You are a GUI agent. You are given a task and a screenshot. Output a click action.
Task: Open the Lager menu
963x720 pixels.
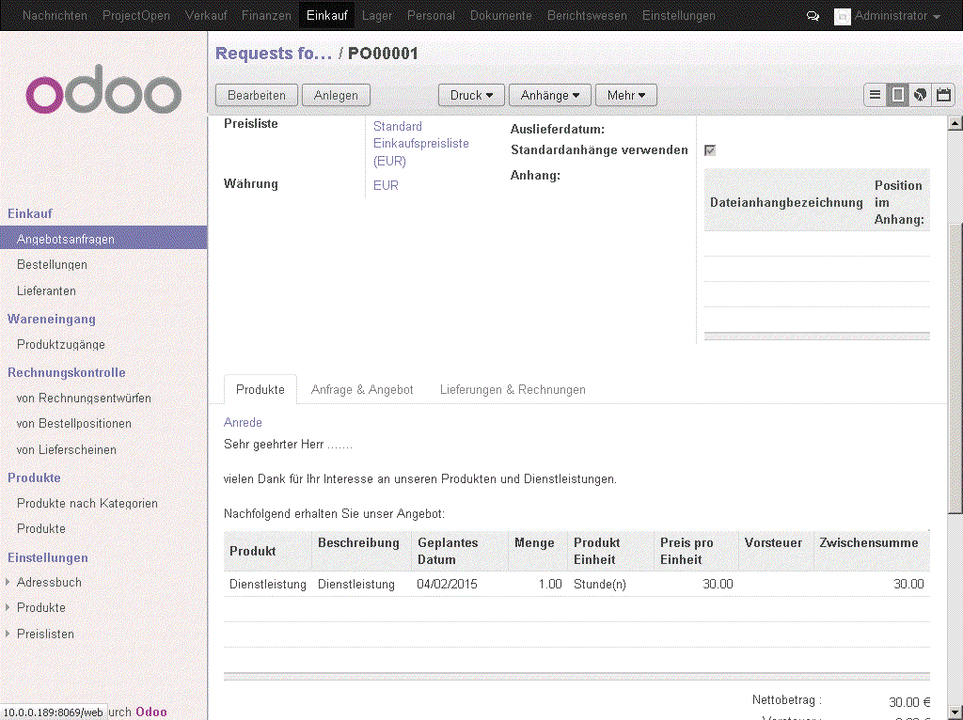pyautogui.click(x=377, y=15)
